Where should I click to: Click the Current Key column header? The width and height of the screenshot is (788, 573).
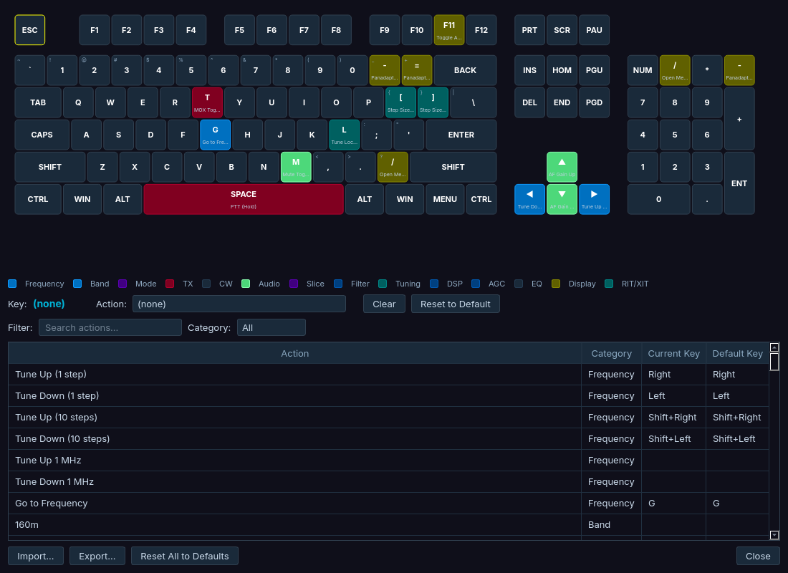674,353
